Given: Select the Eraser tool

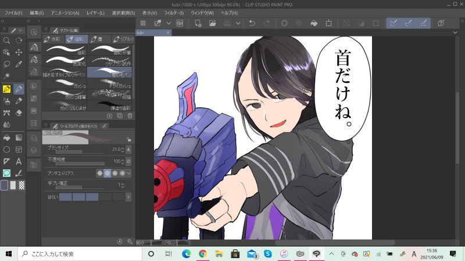Looking at the screenshot, I should pyautogui.click(x=19, y=113).
